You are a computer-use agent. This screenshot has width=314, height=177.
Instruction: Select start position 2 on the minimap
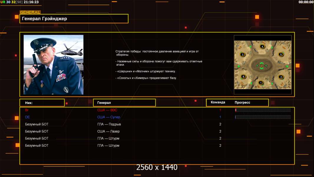(x=281, y=77)
